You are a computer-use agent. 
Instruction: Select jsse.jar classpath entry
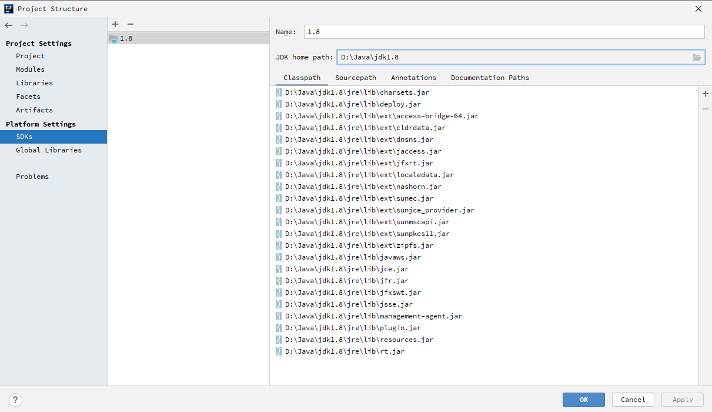pos(484,304)
